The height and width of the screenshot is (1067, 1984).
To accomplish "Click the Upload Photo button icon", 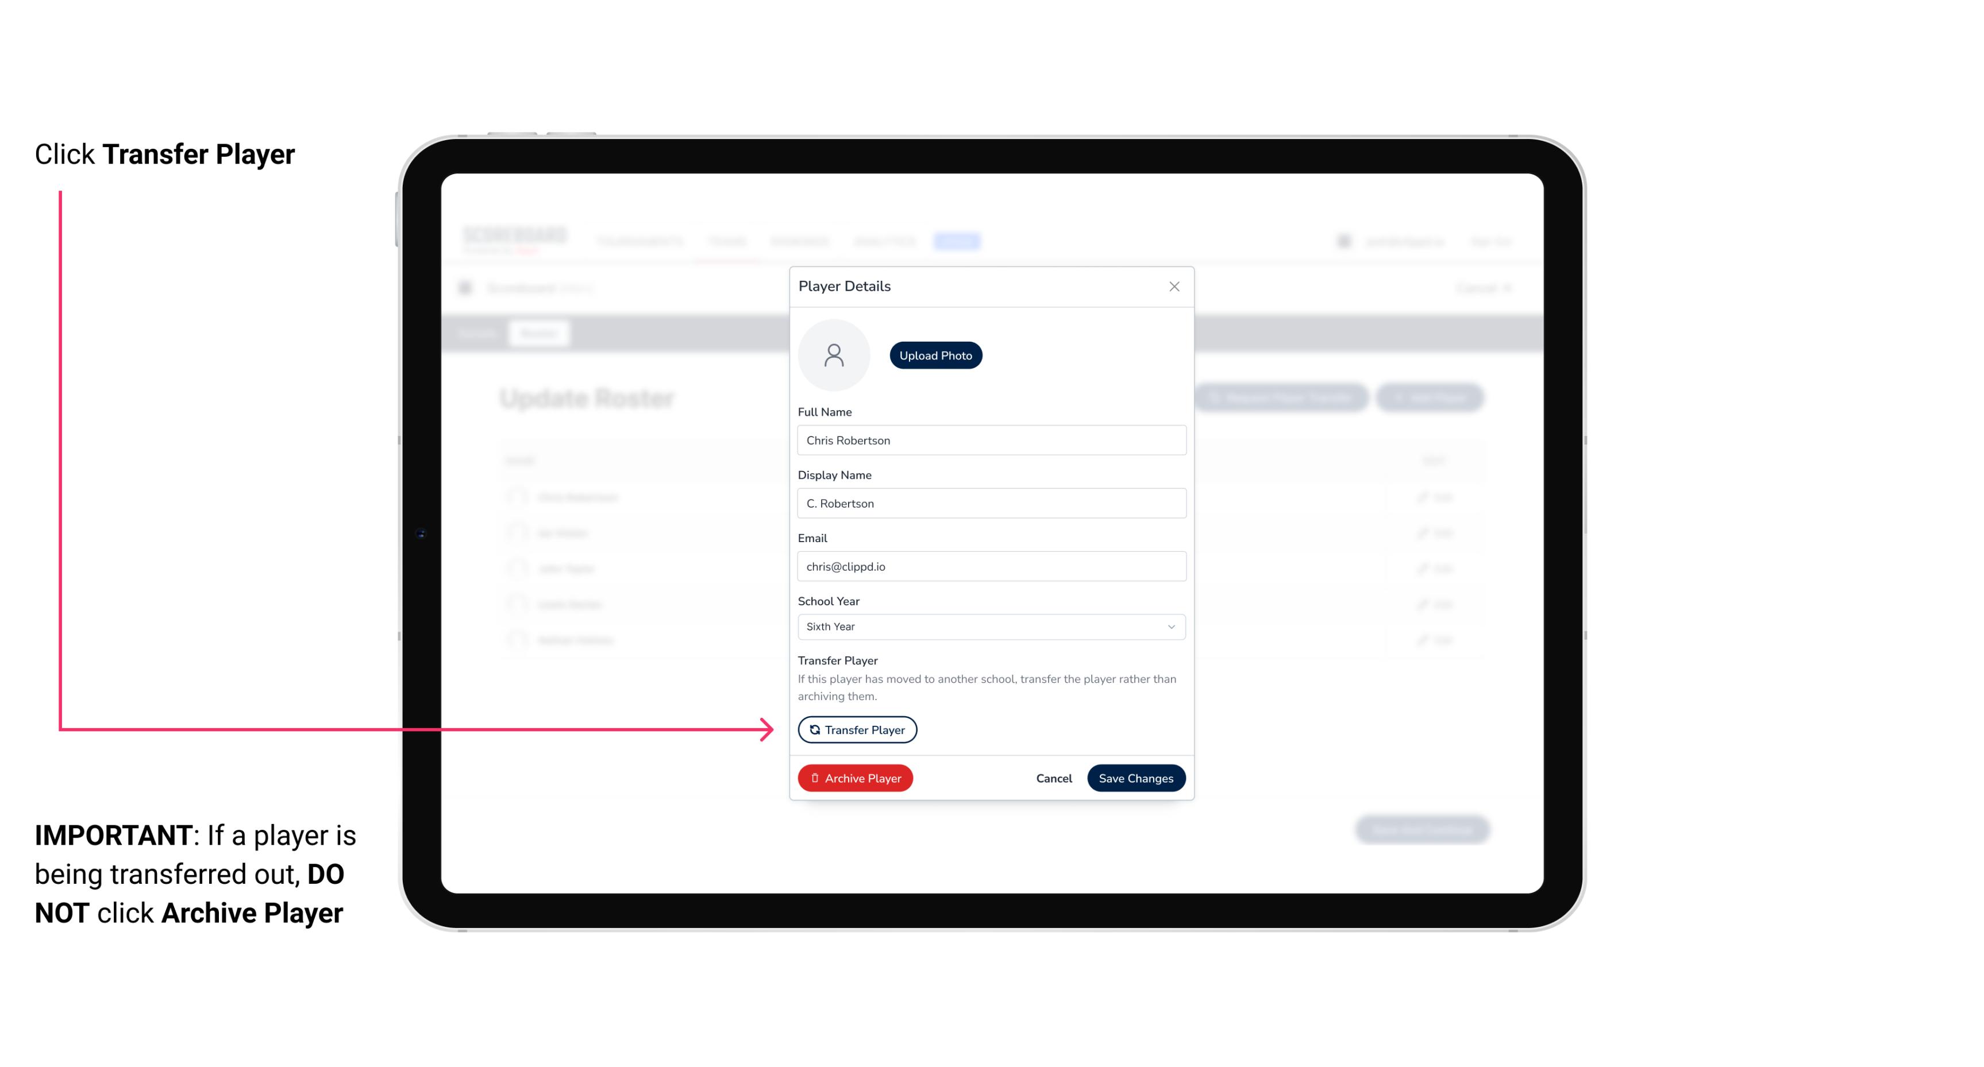I will click(935, 355).
